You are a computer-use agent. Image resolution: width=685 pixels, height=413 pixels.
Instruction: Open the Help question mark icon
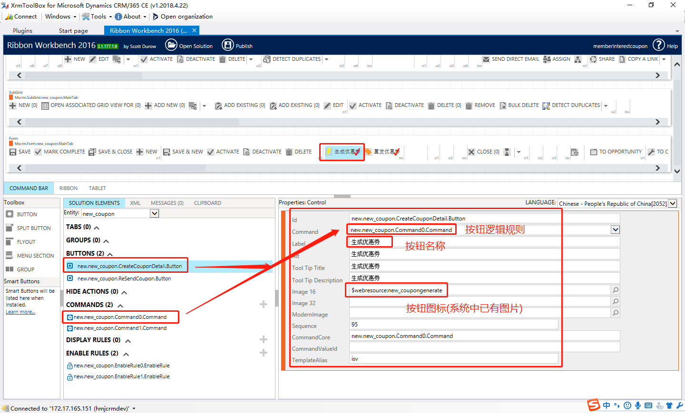pyautogui.click(x=658, y=45)
